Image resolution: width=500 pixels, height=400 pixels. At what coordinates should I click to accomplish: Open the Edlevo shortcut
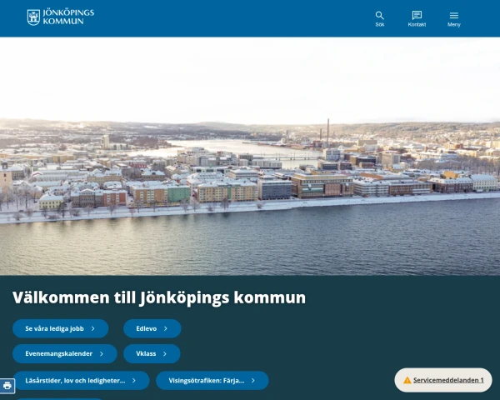[x=146, y=328]
